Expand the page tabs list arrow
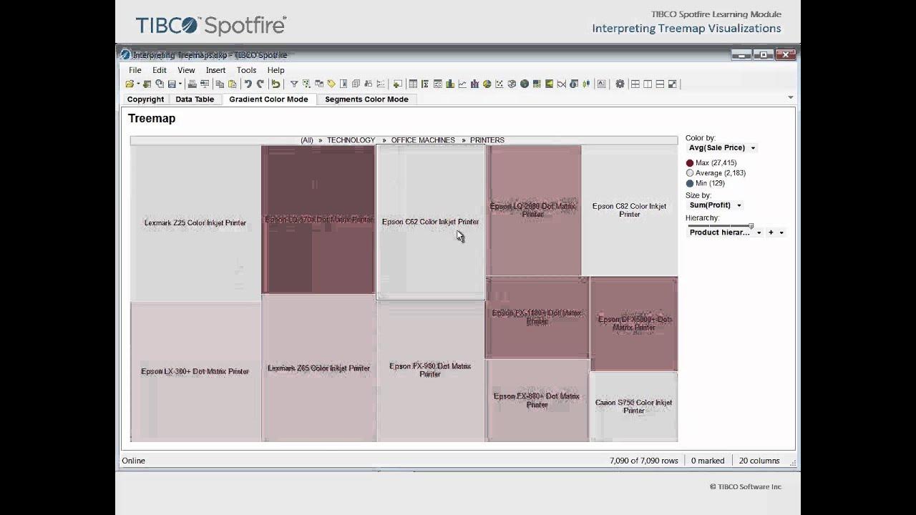 tap(790, 97)
